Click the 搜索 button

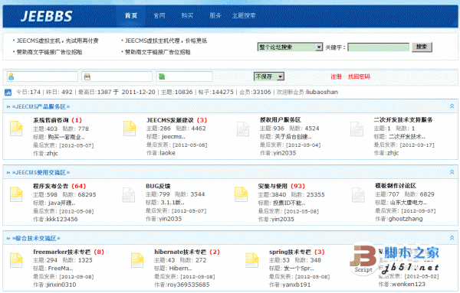[x=422, y=47]
